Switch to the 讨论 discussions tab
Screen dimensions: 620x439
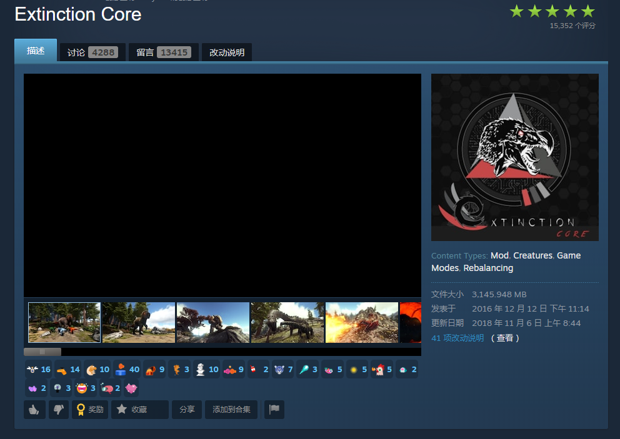pyautogui.click(x=91, y=52)
